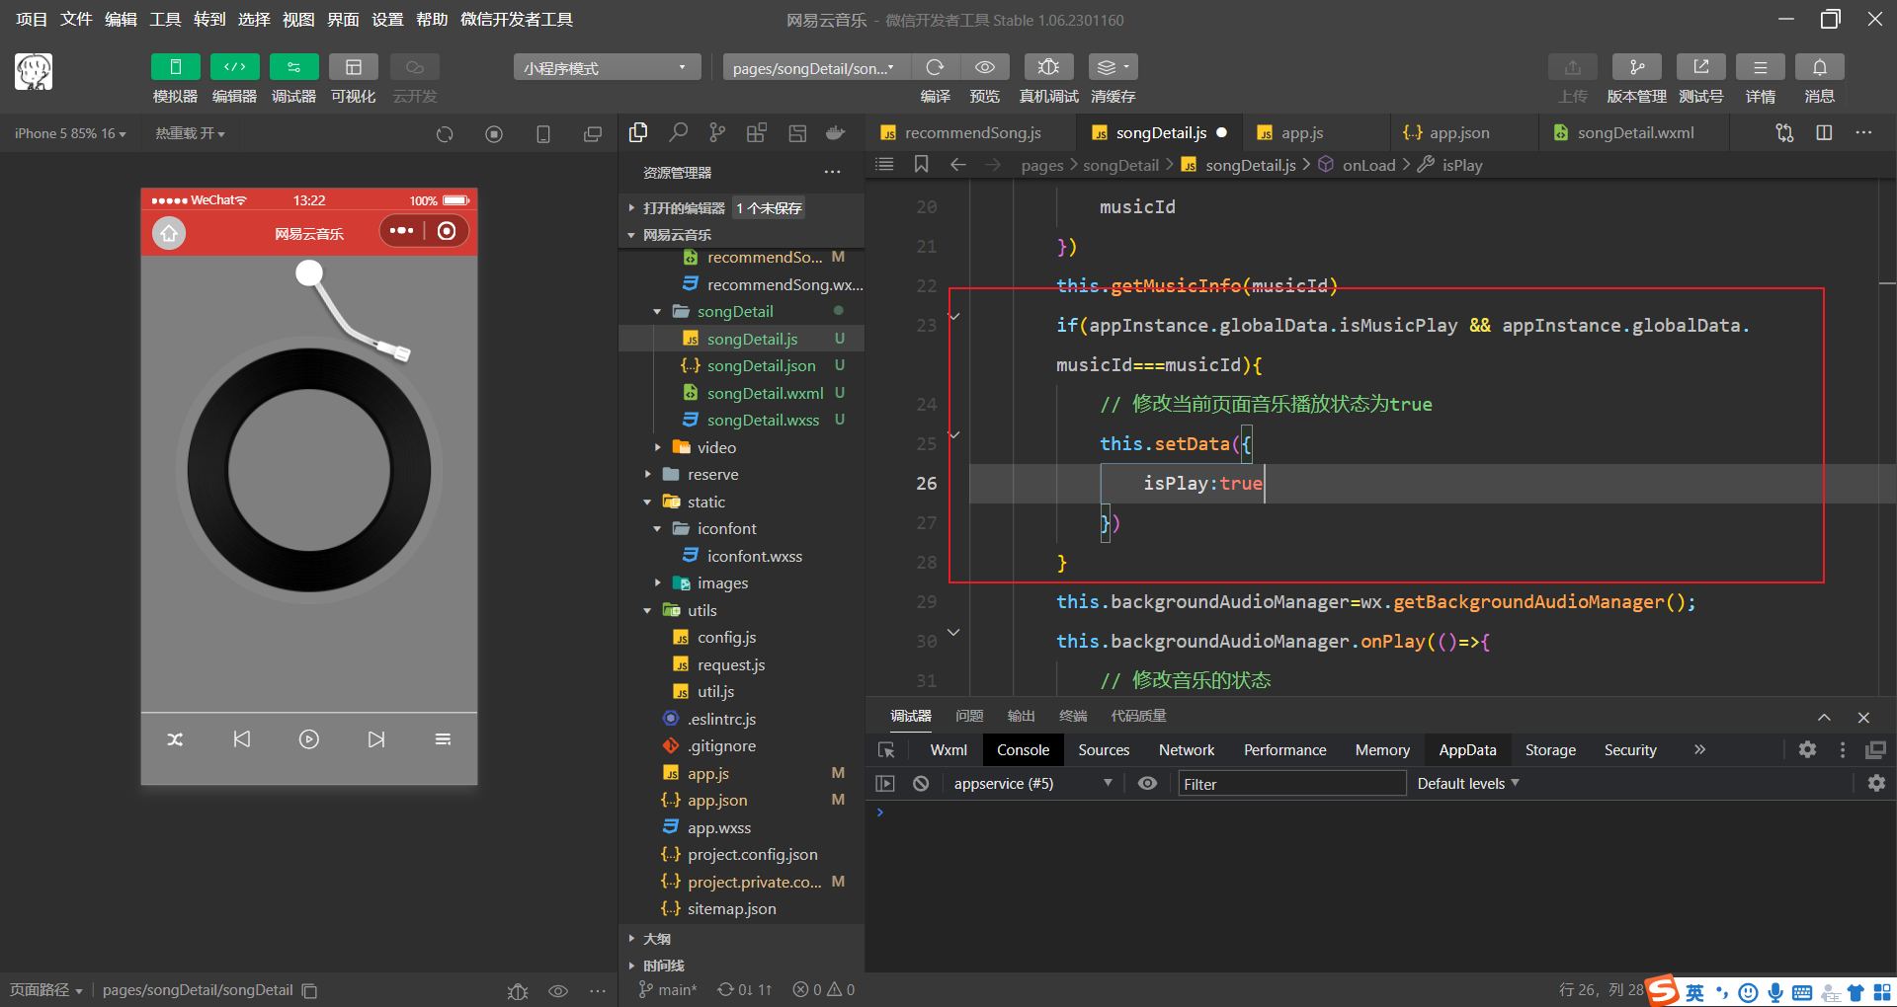Click the console Filter input field
The width and height of the screenshot is (1897, 1007).
[x=1290, y=784]
